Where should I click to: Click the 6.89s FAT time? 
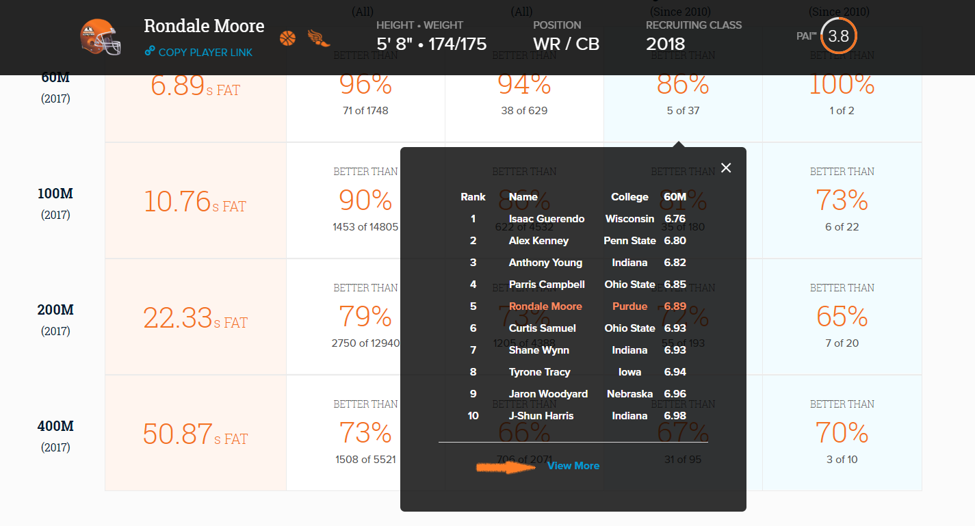click(x=195, y=86)
